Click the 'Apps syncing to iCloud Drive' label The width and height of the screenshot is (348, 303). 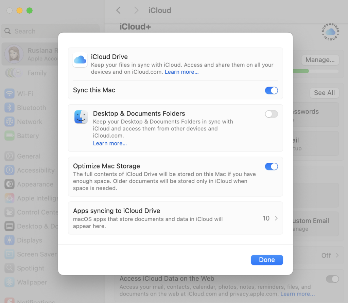(117, 211)
